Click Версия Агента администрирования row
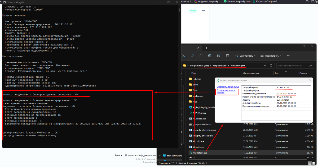Viewport: 318px width, 167px height. pos(276,97)
